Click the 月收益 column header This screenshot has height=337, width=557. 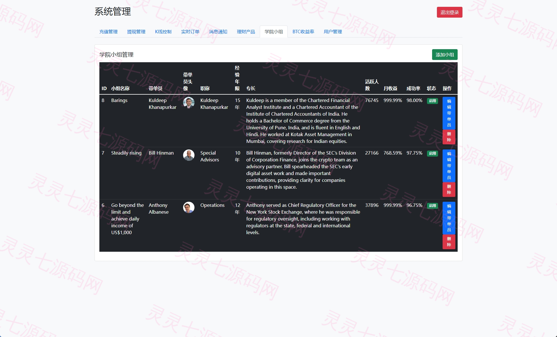390,88
